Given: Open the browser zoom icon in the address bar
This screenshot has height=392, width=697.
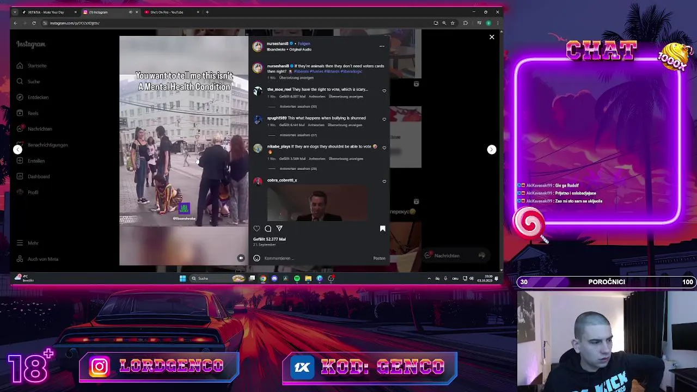Looking at the screenshot, I should coord(444,23).
